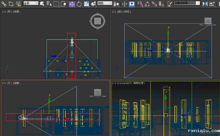Click the 左 viewport view label

9,83
